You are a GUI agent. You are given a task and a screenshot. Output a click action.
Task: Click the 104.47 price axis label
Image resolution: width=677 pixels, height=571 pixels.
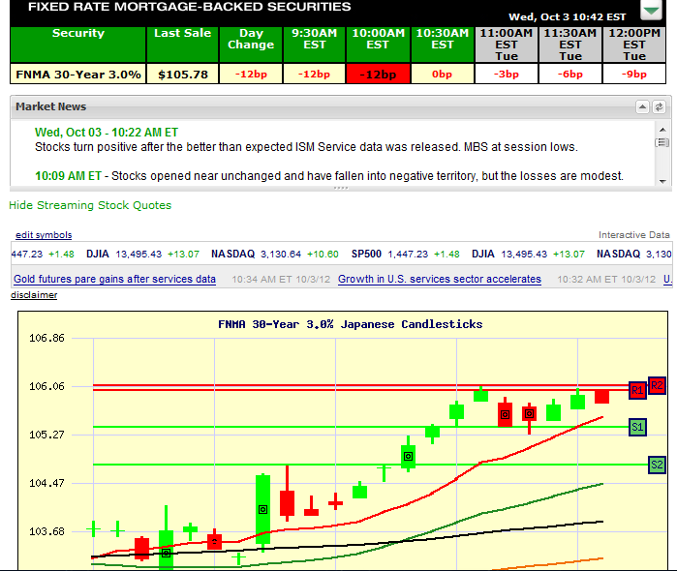click(x=46, y=483)
